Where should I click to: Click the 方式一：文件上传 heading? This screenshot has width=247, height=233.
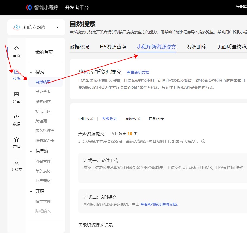(x=101, y=161)
